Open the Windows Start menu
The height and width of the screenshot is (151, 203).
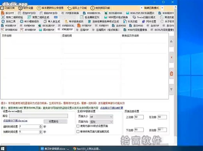pos(3,149)
